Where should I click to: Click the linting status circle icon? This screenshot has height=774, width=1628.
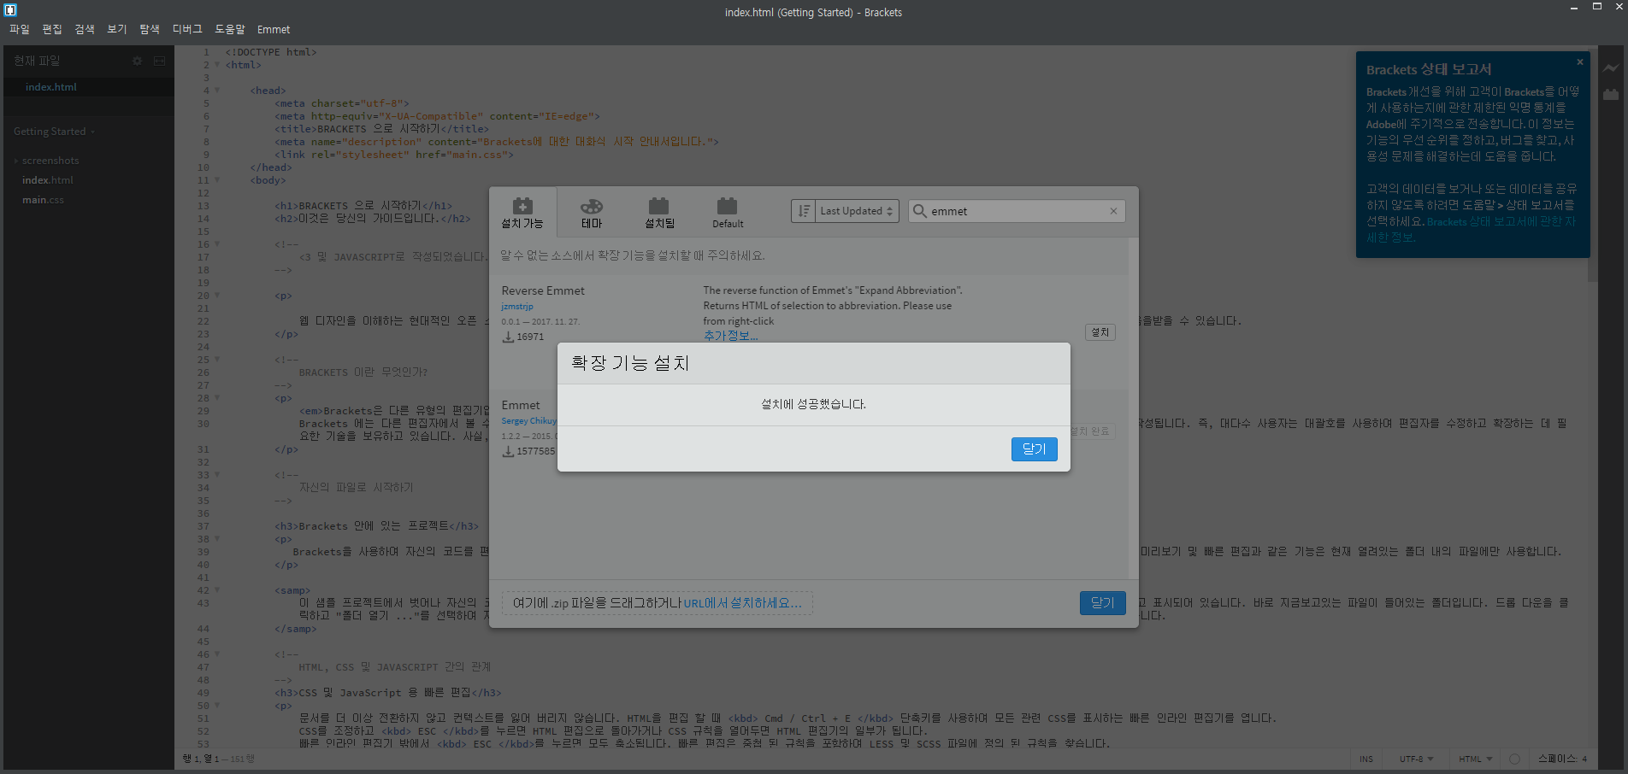pos(1514,759)
